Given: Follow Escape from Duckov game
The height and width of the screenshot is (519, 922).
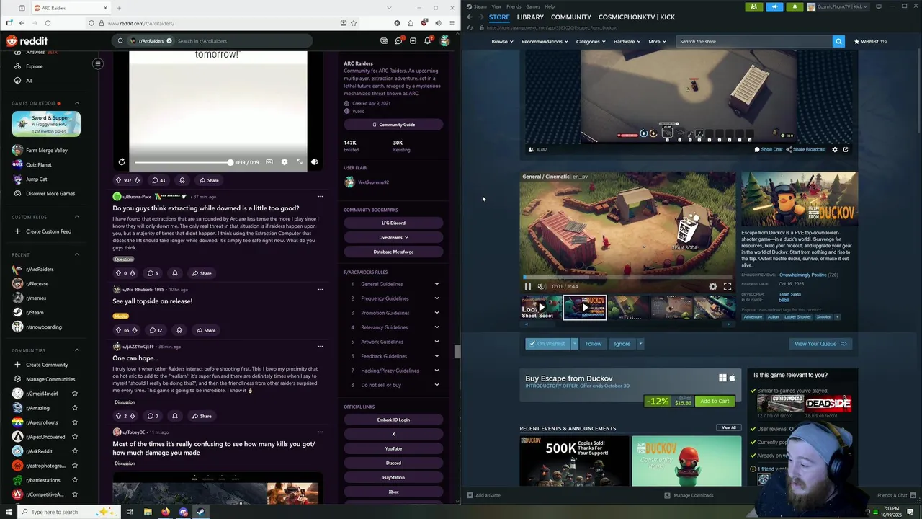Looking at the screenshot, I should (593, 344).
